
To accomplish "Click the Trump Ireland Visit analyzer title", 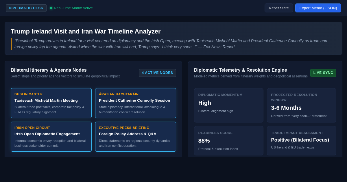I will coord(86,31).
